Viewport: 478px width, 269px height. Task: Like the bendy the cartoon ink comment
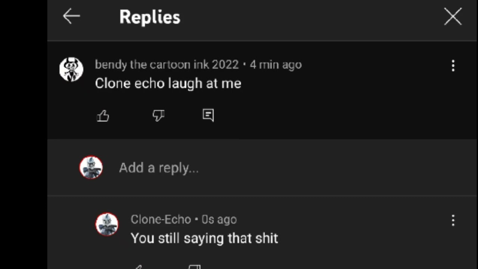[x=103, y=115]
